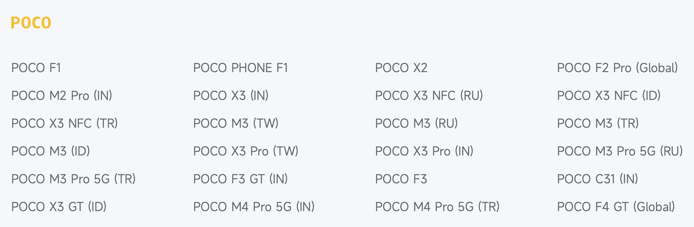
Task: Choose POCO M2 Pro (IN)
Action: coord(62,96)
